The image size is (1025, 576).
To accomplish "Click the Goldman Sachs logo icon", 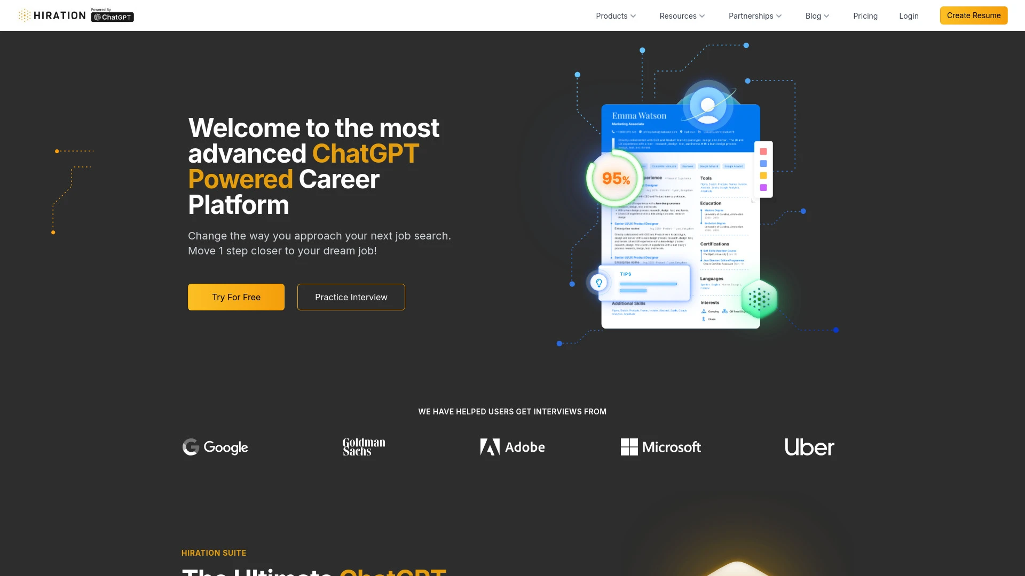I will [363, 446].
